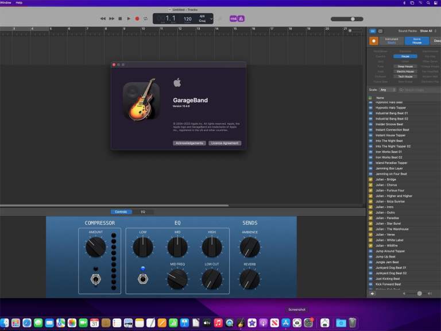Switch loop browser to column view
The image size is (441, 331).
point(380,30)
